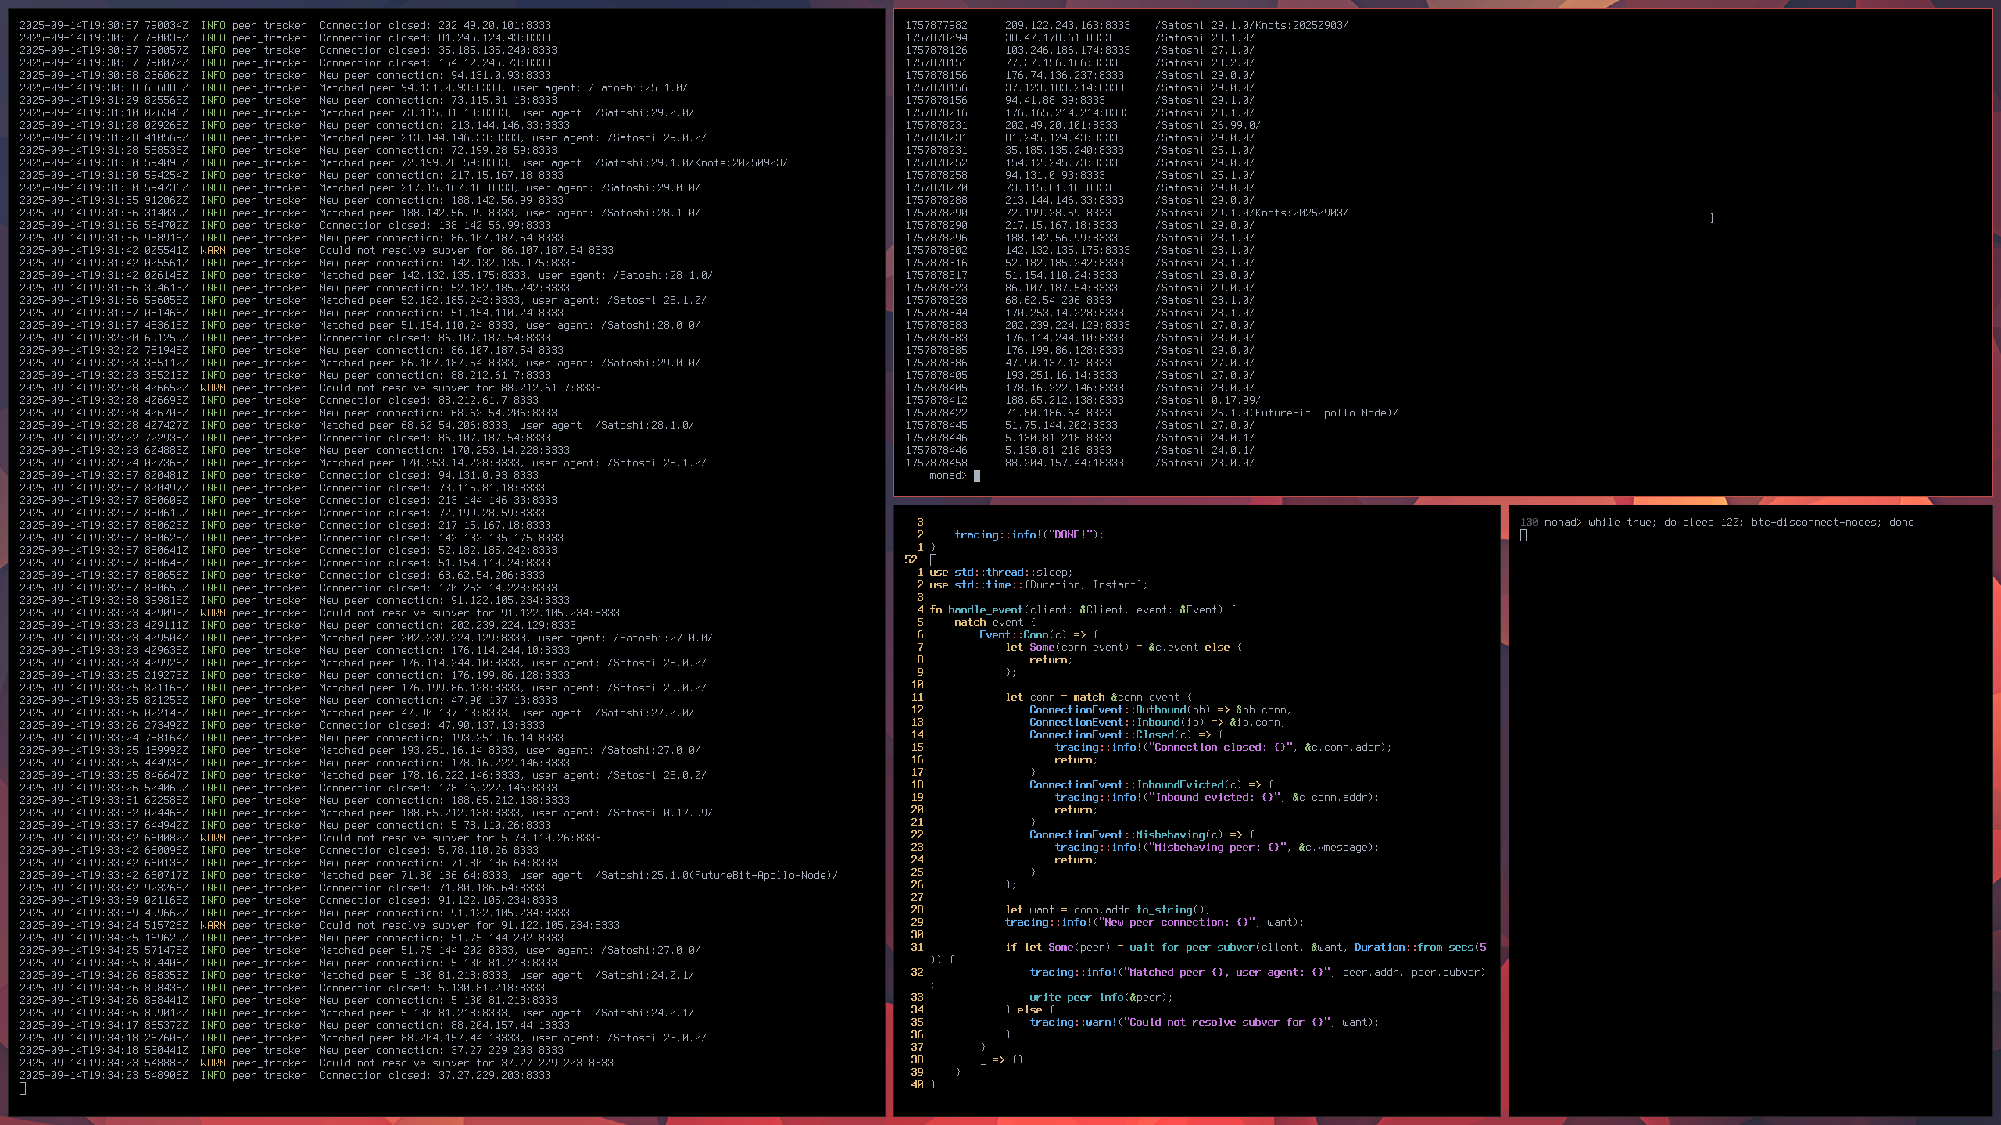Click 'use std::time::{Duration, Instant};' line
The height and width of the screenshot is (1125, 2001).
pyautogui.click(x=1039, y=584)
